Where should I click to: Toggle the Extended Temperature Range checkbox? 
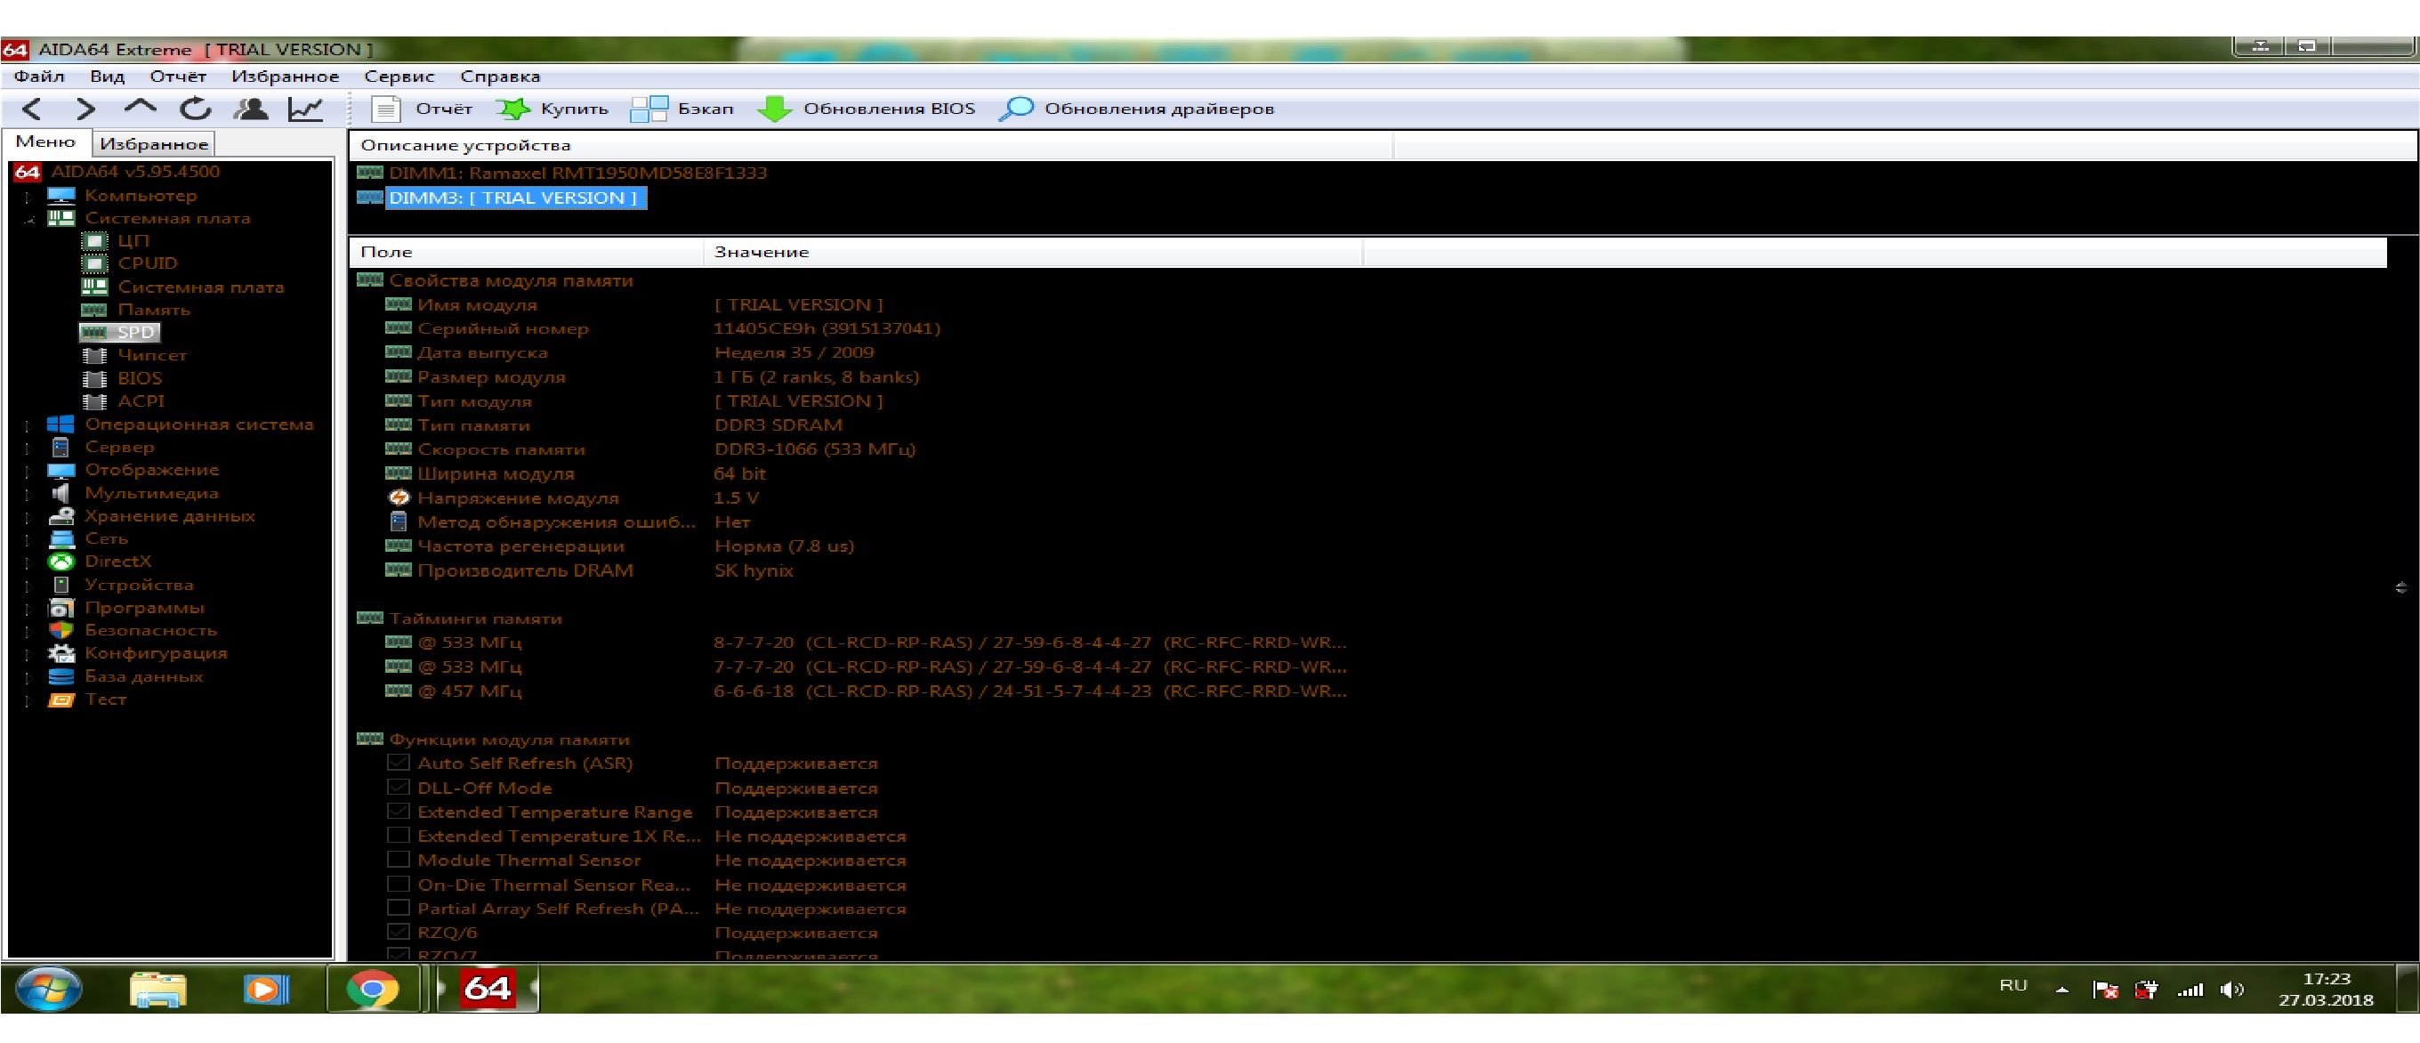point(399,811)
